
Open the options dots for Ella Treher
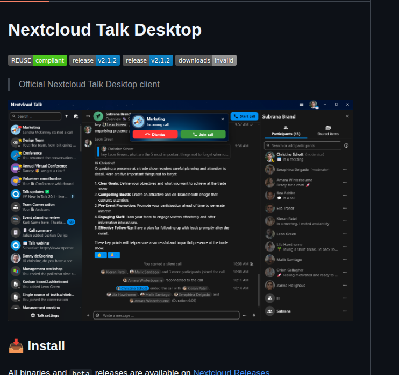[345, 208]
